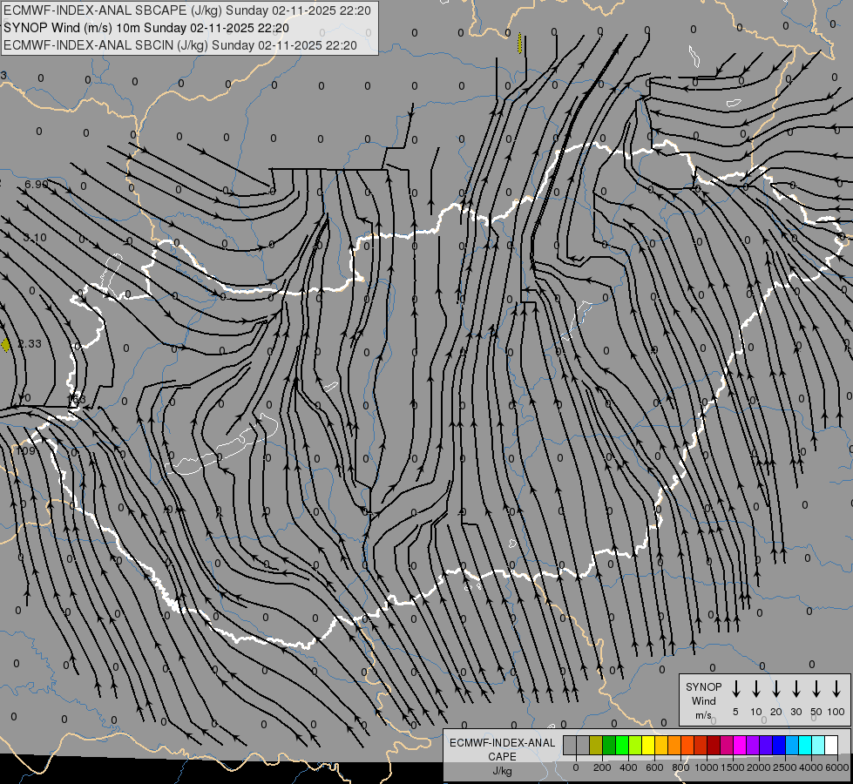Click the SYNOP Wind m/s legend label
Screen dimensions: 853x784
point(703,700)
